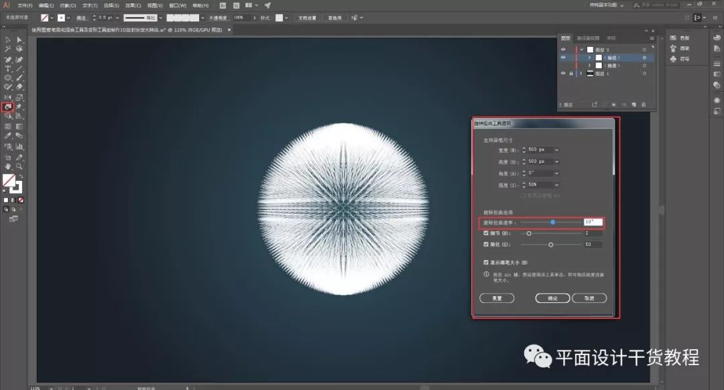Select the Zoom magnifier tool

[x=19, y=166]
